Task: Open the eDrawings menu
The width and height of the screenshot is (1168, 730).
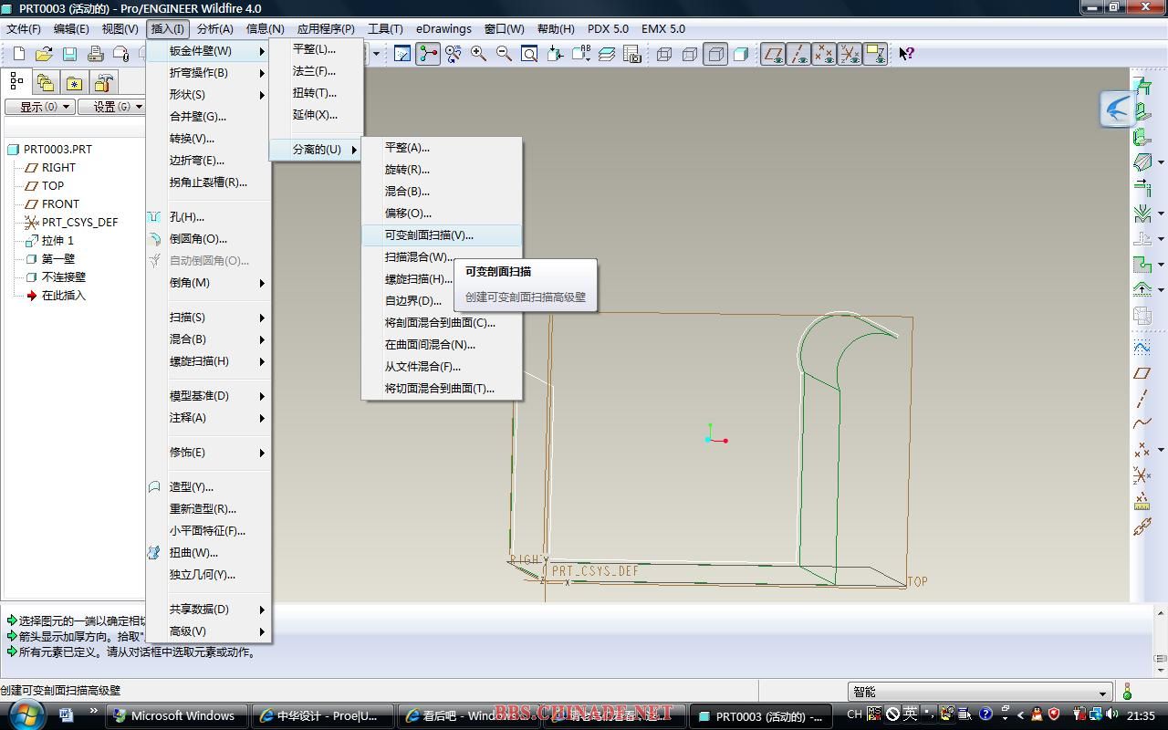Action: click(444, 28)
